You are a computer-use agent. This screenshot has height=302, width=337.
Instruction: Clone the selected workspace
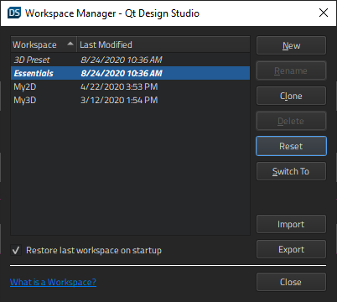[x=291, y=96]
